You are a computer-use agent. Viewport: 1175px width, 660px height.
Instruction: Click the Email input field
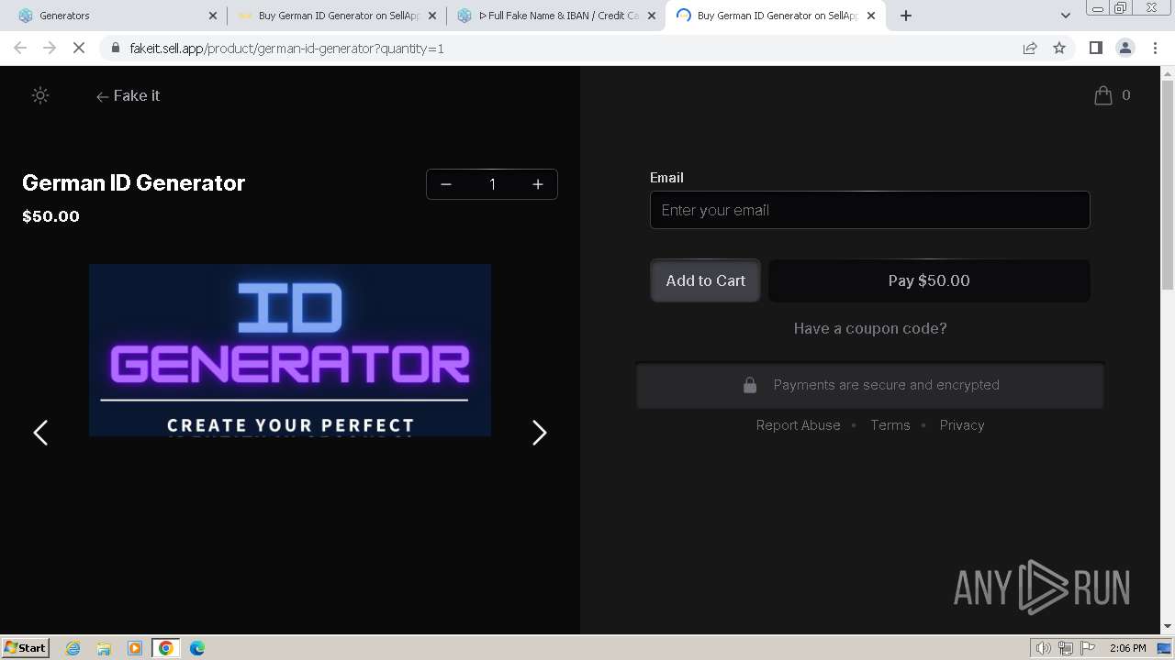tap(869, 210)
